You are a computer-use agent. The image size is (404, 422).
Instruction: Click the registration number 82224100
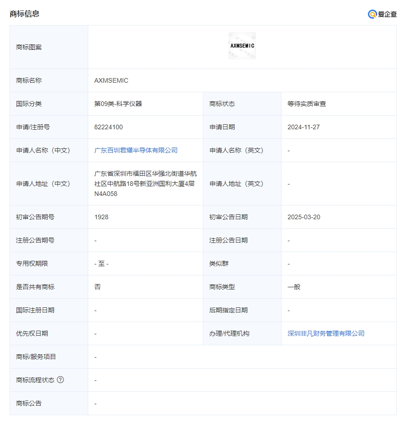click(x=108, y=127)
